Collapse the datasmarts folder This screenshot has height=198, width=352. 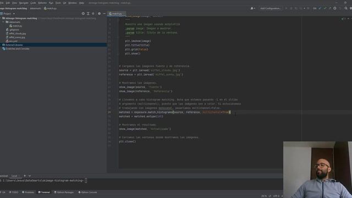3,22
